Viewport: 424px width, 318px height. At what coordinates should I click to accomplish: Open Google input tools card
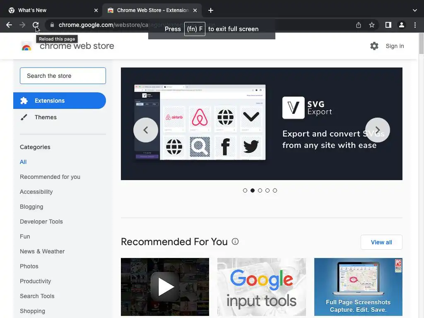coord(262,287)
